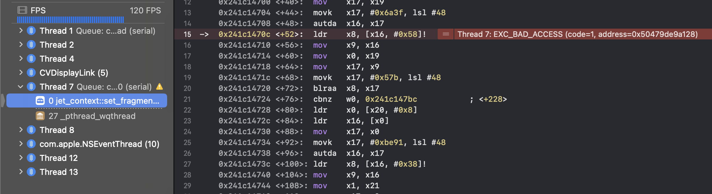The height and width of the screenshot is (194, 712).
Task: Expand the Thread 2 chevron
Action: coord(21,45)
